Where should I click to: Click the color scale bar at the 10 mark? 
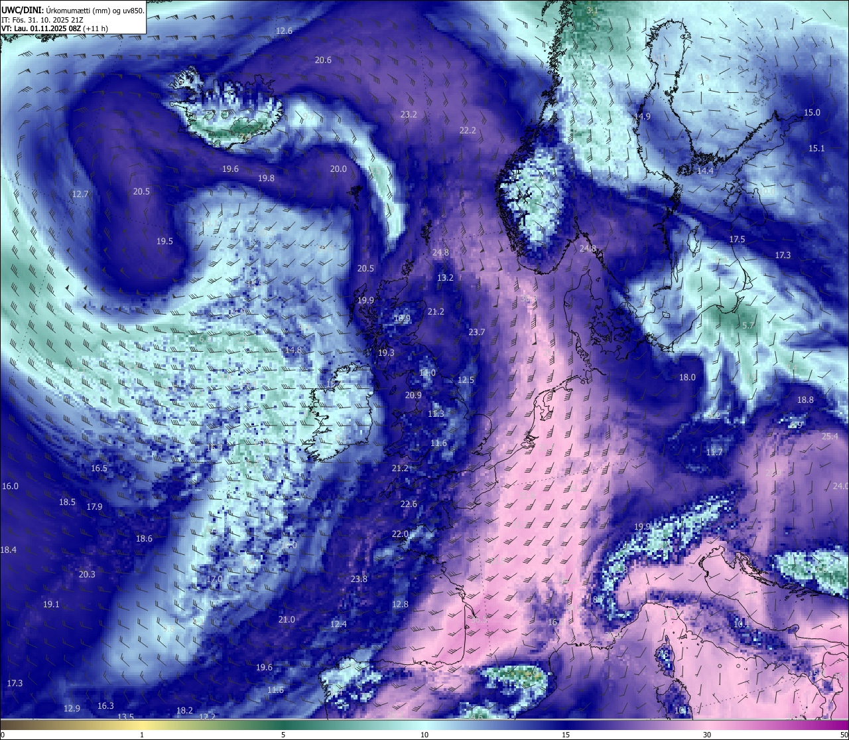point(424,724)
